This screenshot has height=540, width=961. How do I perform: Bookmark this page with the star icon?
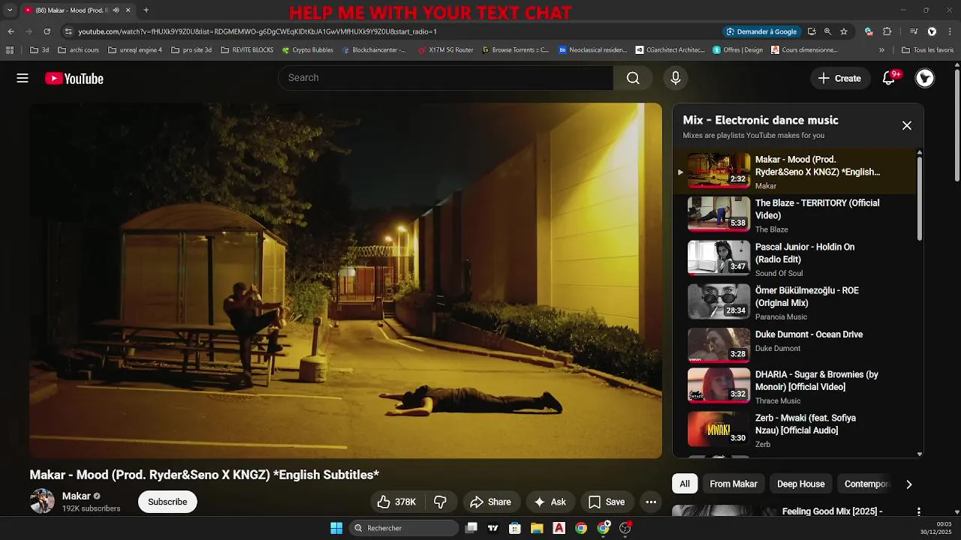[844, 31]
